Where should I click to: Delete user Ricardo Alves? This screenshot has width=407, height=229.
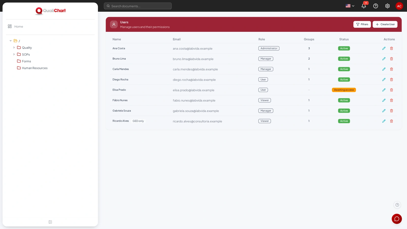point(391,121)
